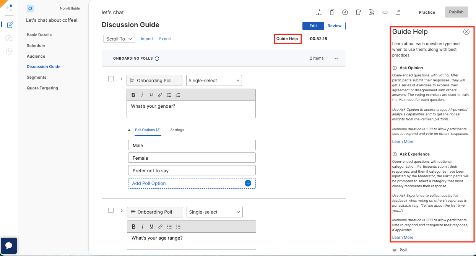Viewport: 476px width, 256px height.
Task: Open the compose icon in the left sidebar
Action: pos(10,24)
